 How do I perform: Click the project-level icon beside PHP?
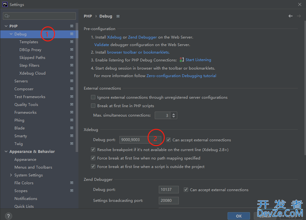(72, 26)
